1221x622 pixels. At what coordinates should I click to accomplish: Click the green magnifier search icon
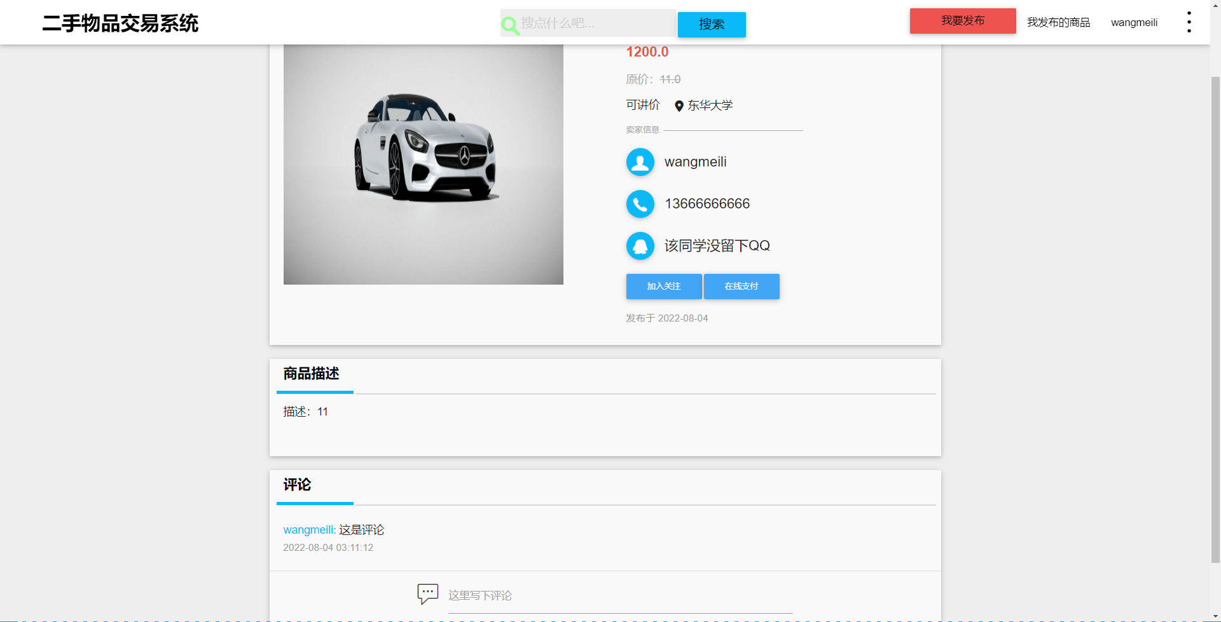pos(510,24)
